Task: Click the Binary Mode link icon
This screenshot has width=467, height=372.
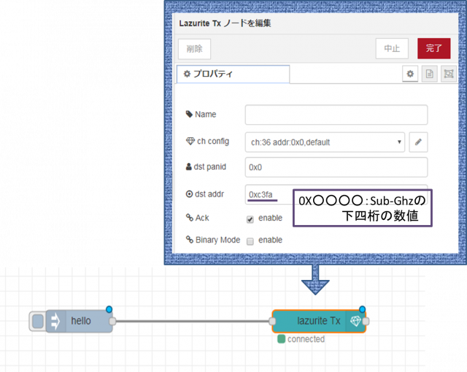Action: pos(190,239)
